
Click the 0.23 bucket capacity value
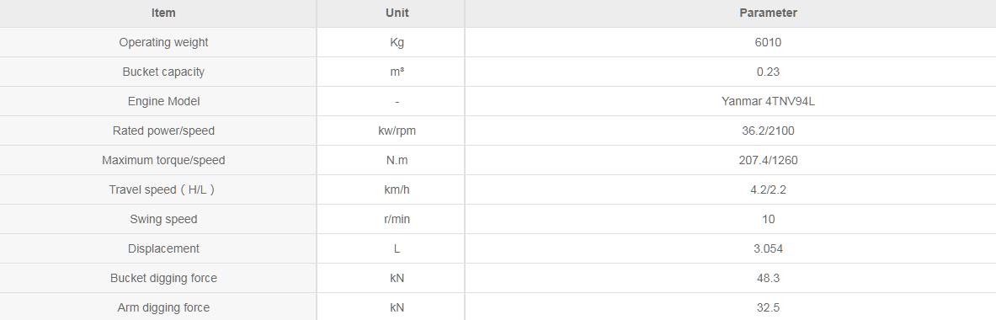tap(768, 72)
